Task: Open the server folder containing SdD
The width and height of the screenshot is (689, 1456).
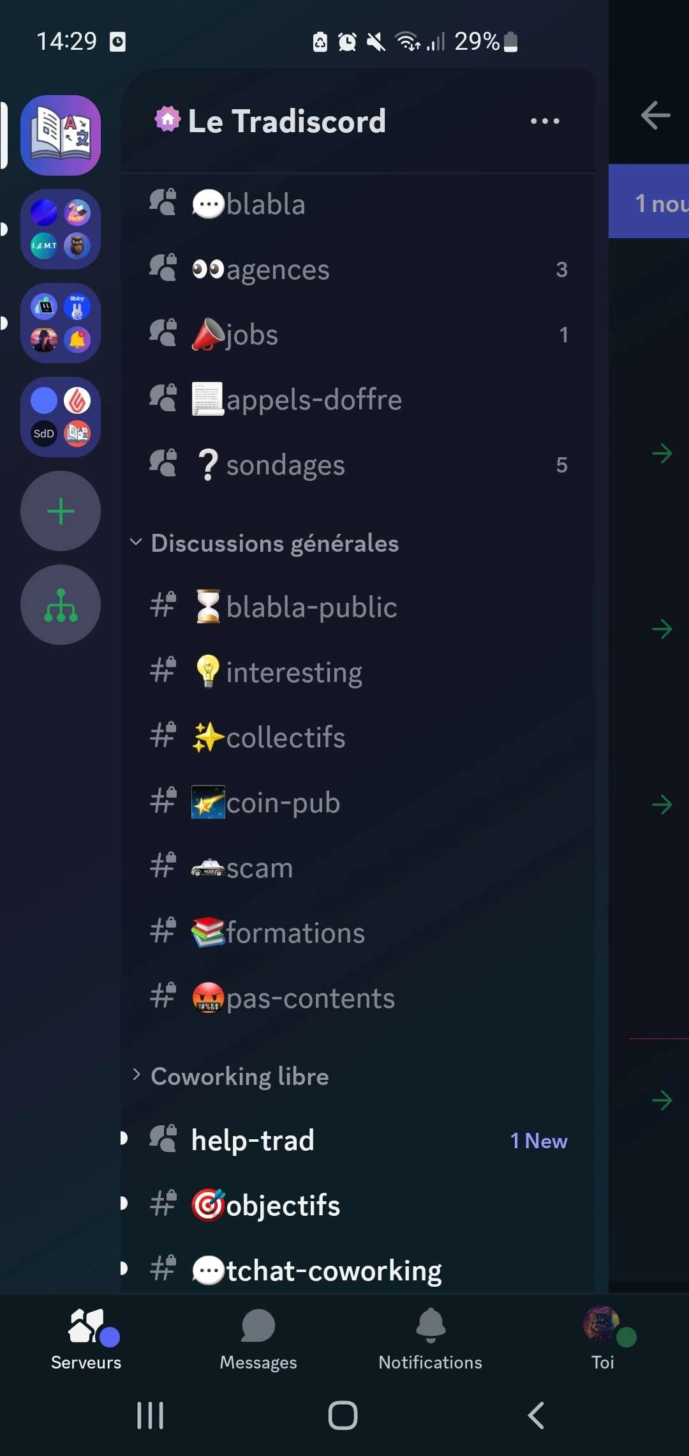Action: pos(61,417)
